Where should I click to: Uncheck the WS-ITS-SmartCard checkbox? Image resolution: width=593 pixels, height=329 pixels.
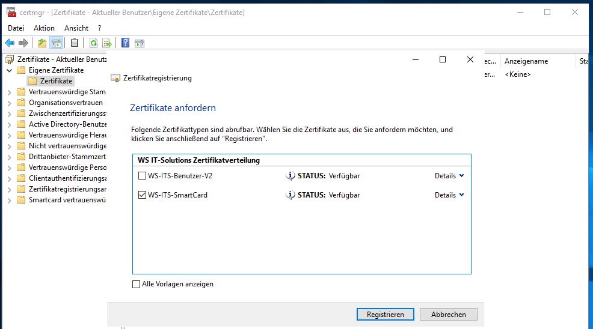[142, 195]
